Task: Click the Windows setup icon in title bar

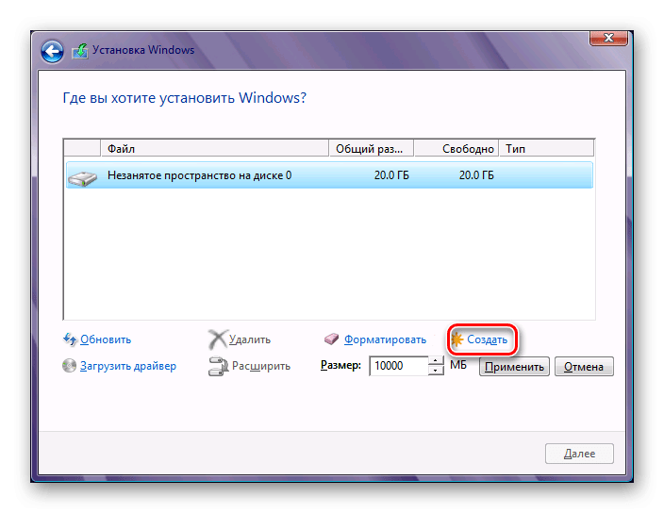Action: [x=80, y=51]
